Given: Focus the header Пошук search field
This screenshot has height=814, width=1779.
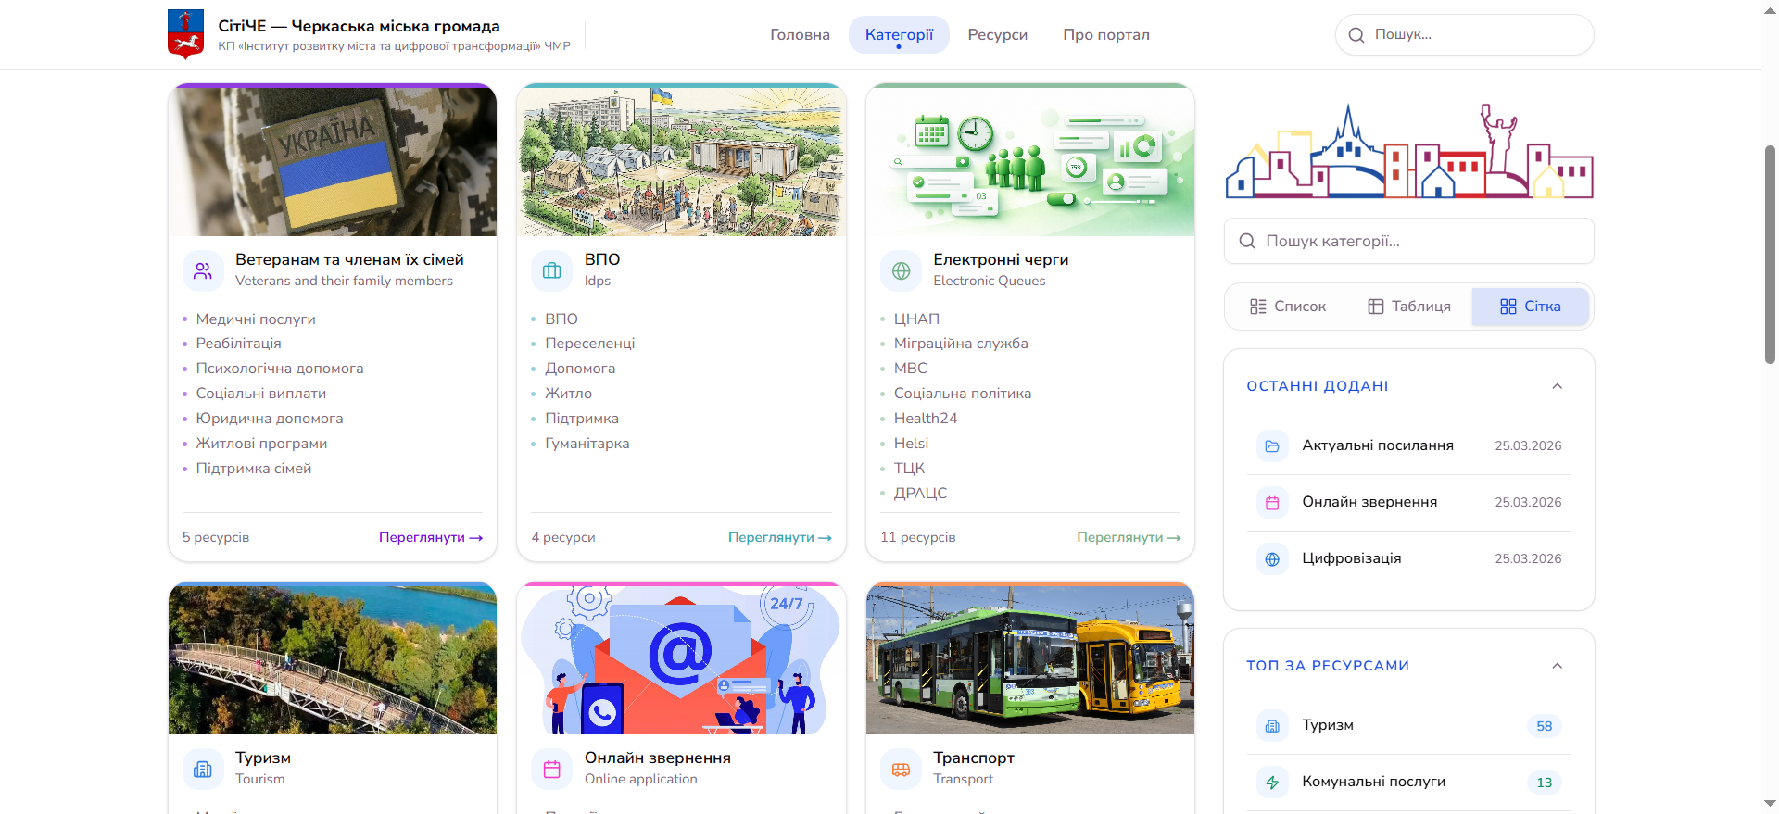Looking at the screenshot, I should [x=1465, y=34].
